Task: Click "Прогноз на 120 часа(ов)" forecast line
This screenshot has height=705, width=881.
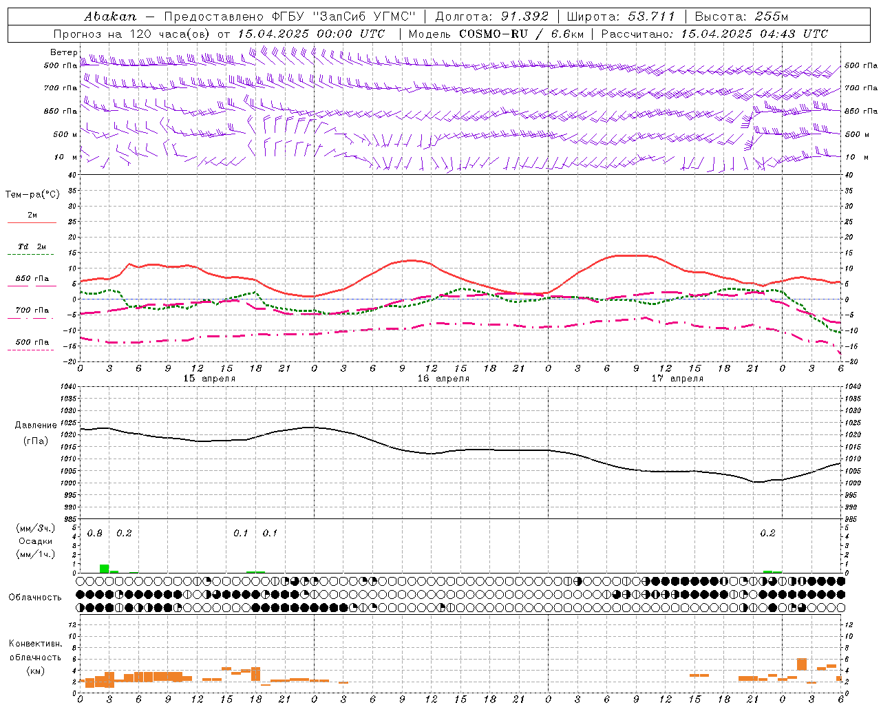Action: click(x=219, y=34)
